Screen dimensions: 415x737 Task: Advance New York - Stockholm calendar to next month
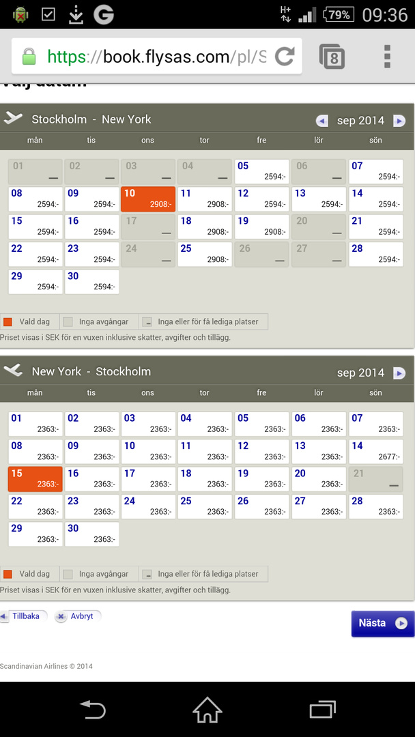point(399,373)
